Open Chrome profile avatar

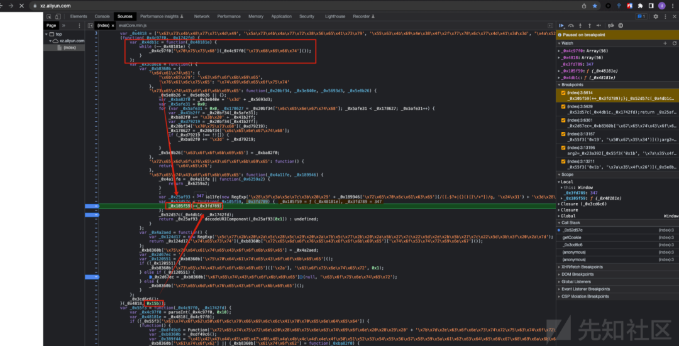pyautogui.click(x=661, y=6)
